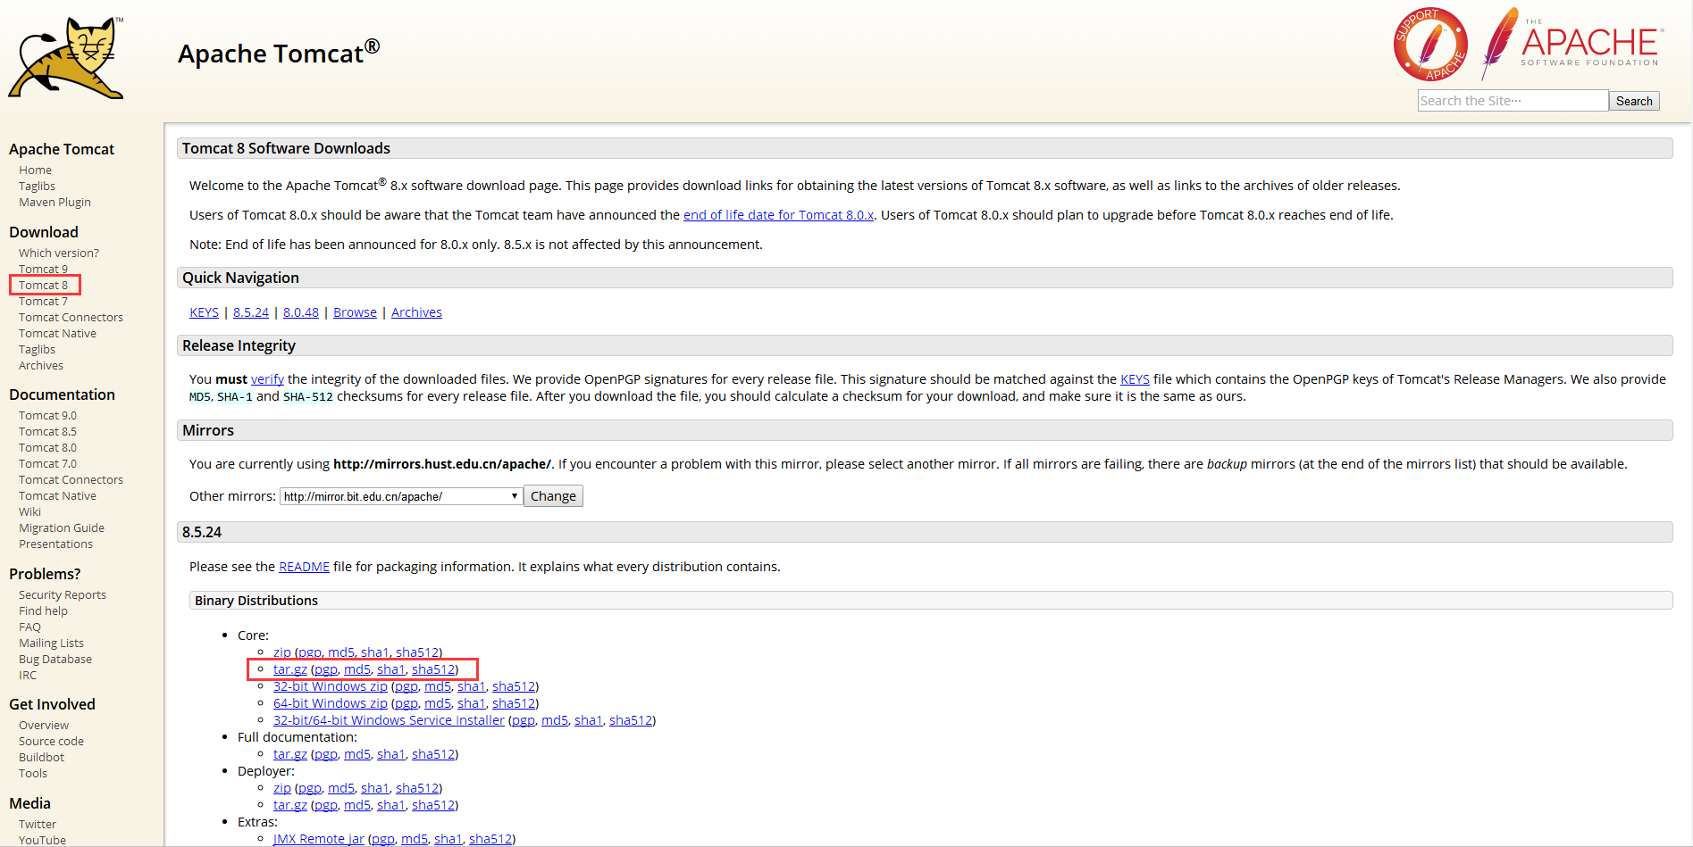Open Twitter under Media

pos(38,825)
